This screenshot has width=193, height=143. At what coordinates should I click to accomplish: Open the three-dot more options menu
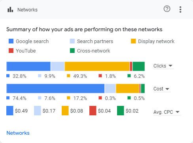click(x=180, y=9)
